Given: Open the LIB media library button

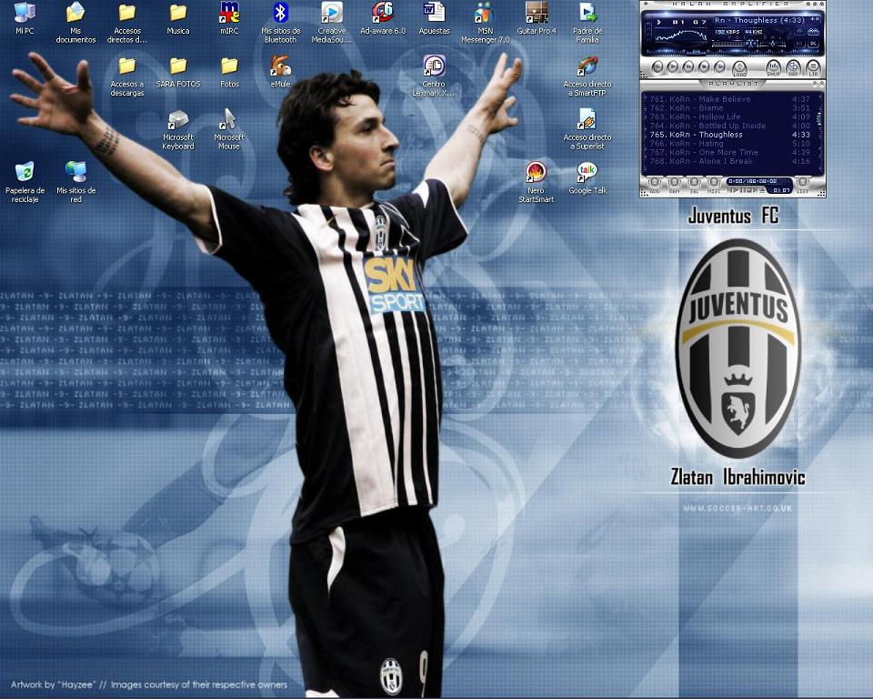Looking at the screenshot, I should 813,68.
